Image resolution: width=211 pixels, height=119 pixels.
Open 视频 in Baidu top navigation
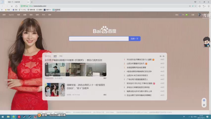tap(31, 15)
